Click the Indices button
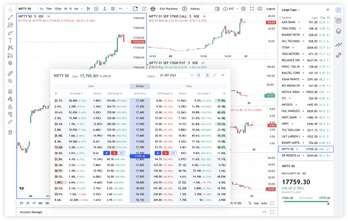 195,9
